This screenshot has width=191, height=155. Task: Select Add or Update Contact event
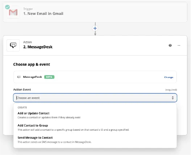pyautogui.click(x=95, y=115)
